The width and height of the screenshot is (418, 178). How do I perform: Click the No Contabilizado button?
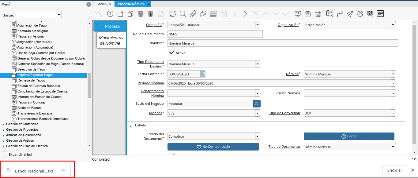click(x=213, y=147)
